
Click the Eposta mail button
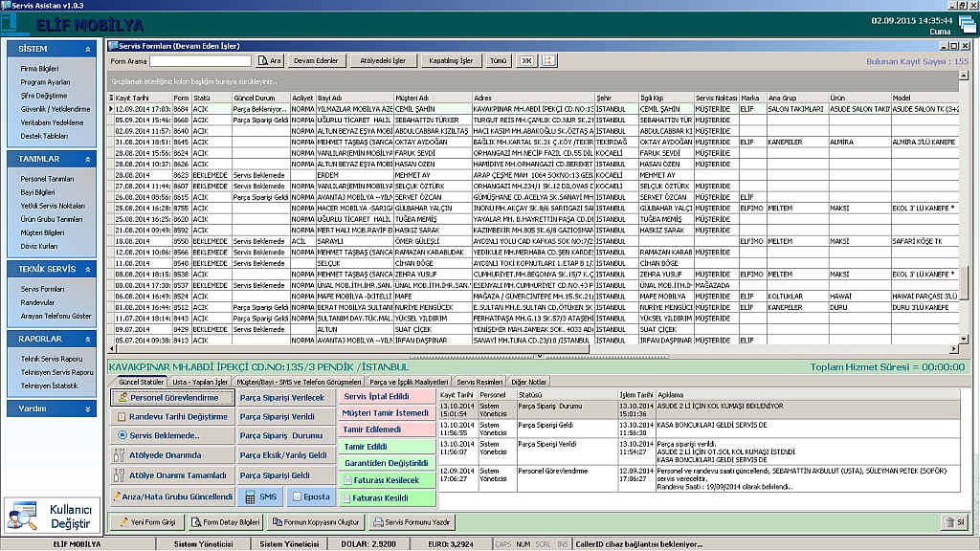(311, 497)
